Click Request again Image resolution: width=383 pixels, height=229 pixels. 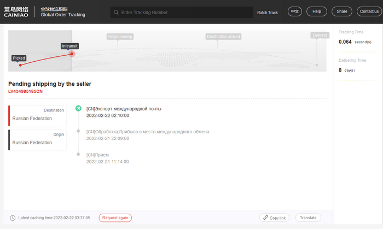point(115,218)
